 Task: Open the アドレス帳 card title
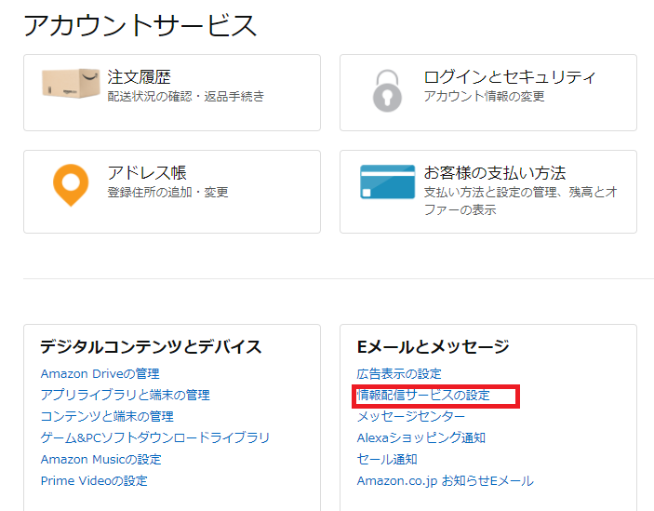(147, 173)
